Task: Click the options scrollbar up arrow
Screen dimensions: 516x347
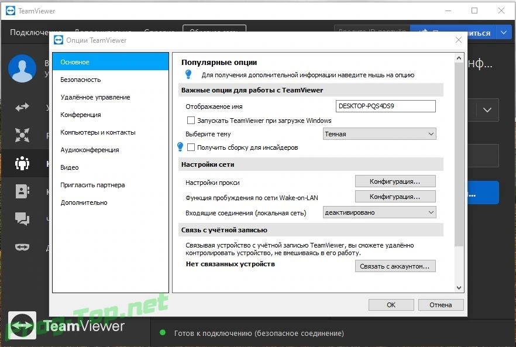Action: (x=459, y=59)
